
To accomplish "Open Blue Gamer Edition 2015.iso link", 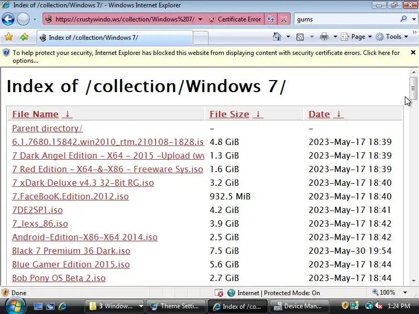I will click(71, 264).
